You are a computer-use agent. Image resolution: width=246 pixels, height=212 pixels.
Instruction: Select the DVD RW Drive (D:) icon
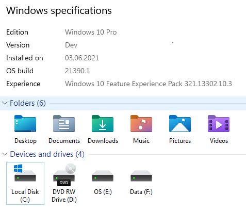(x=64, y=175)
